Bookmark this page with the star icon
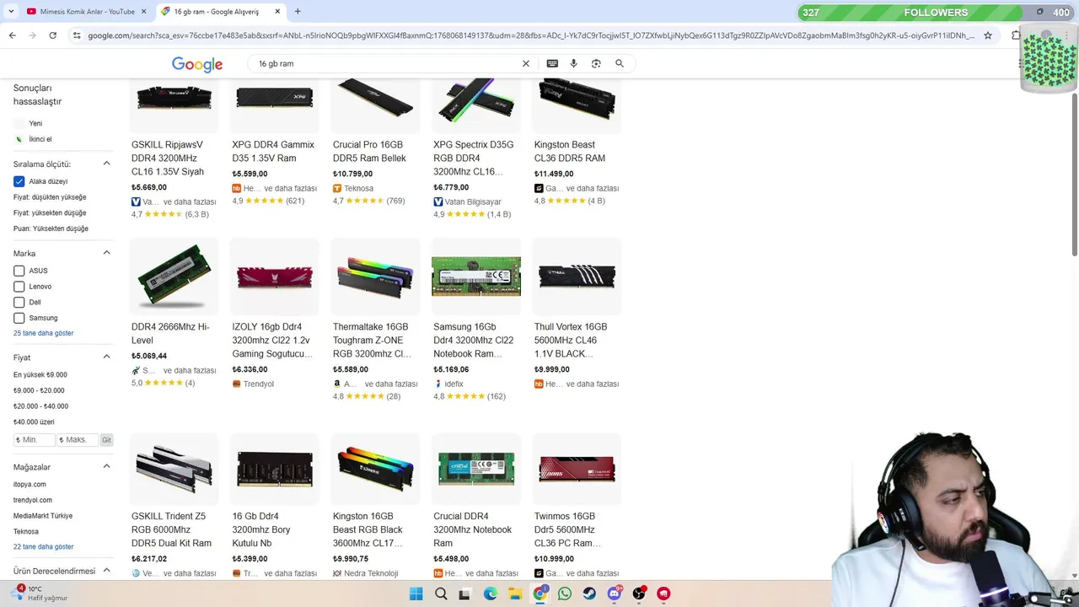Viewport: 1079px width, 607px height. click(988, 35)
